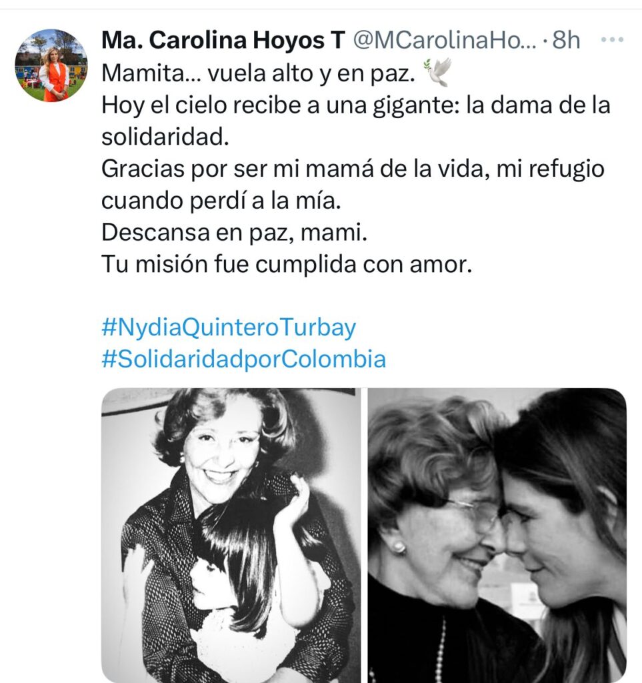Image resolution: width=642 pixels, height=683 pixels.
Task: Enlarge the right photo of two women
Action: point(497,535)
